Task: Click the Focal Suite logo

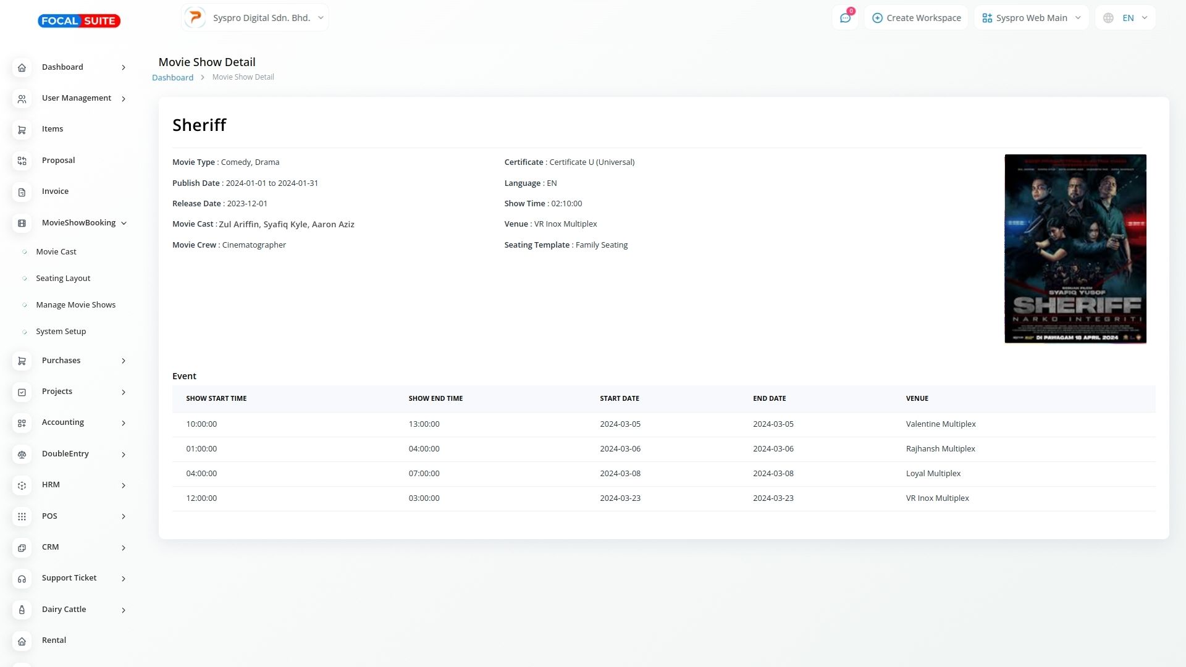Action: (x=79, y=21)
